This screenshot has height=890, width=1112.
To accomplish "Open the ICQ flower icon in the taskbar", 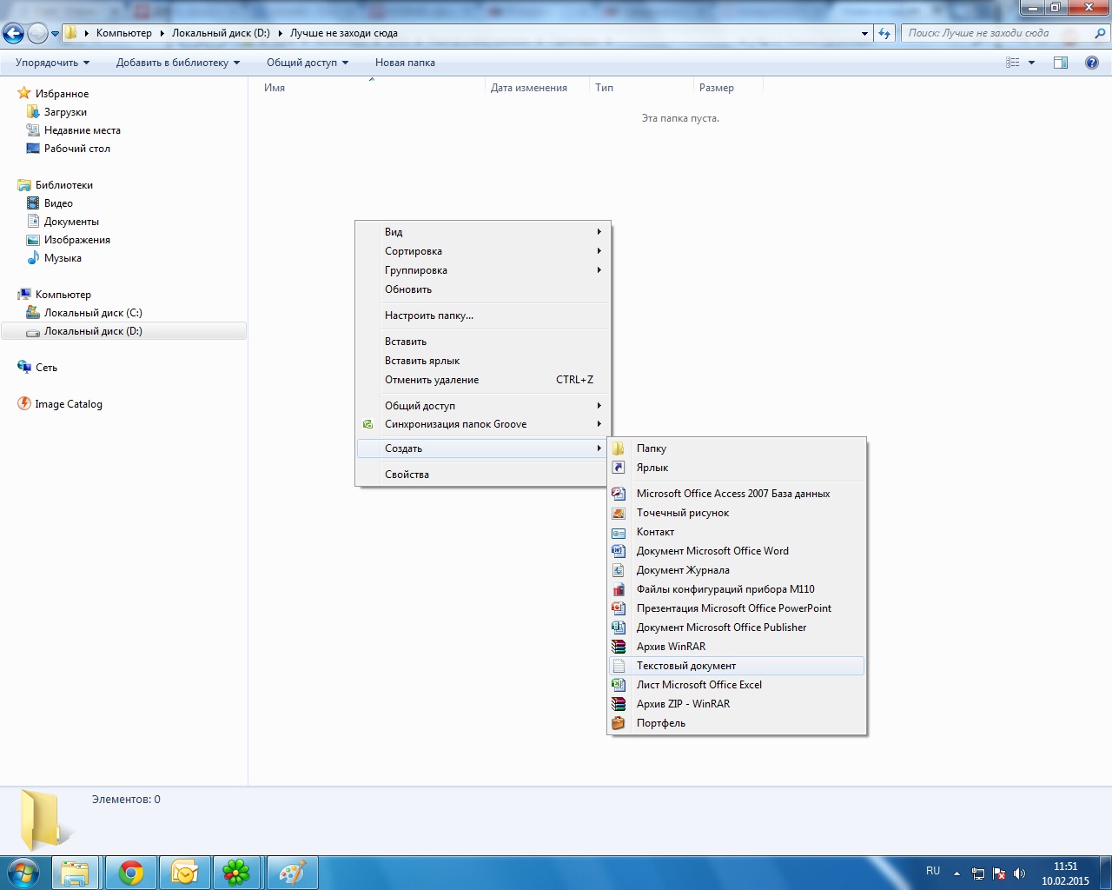I will pyautogui.click(x=236, y=873).
